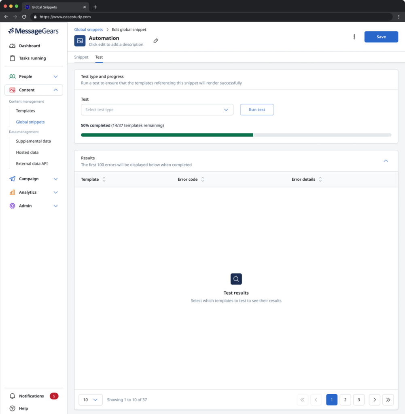Open the Select test type dropdown
The height and width of the screenshot is (414, 405).
click(157, 110)
